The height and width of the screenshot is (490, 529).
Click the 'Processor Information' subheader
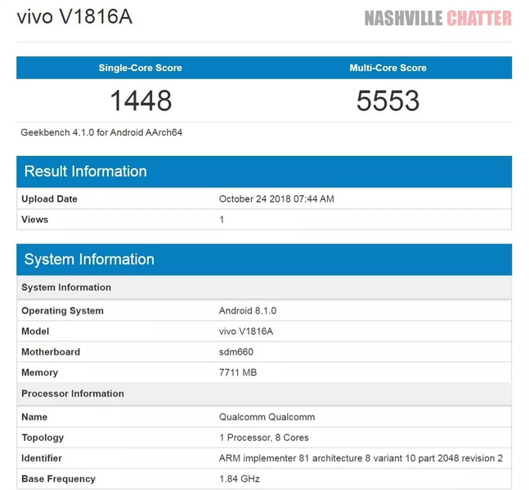click(x=264, y=394)
